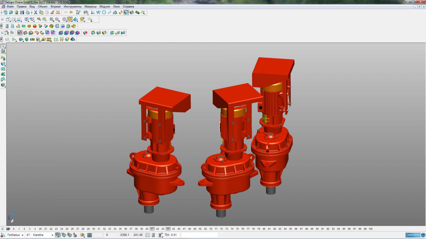Click the bottom left-sidebar icon with yellow ball
The width and height of the screenshot is (426, 239).
tap(3, 85)
